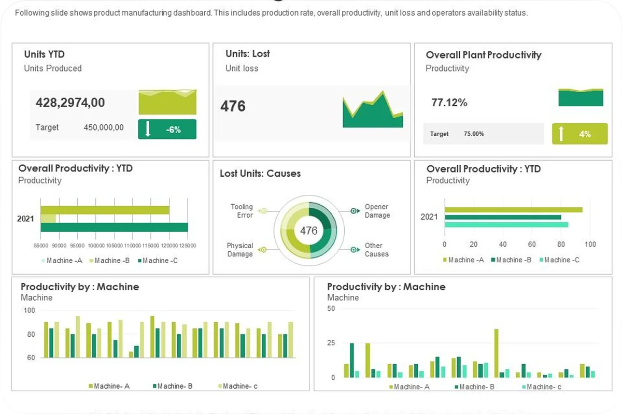
Task: Click the 77.12% productivity value
Action: tap(449, 103)
